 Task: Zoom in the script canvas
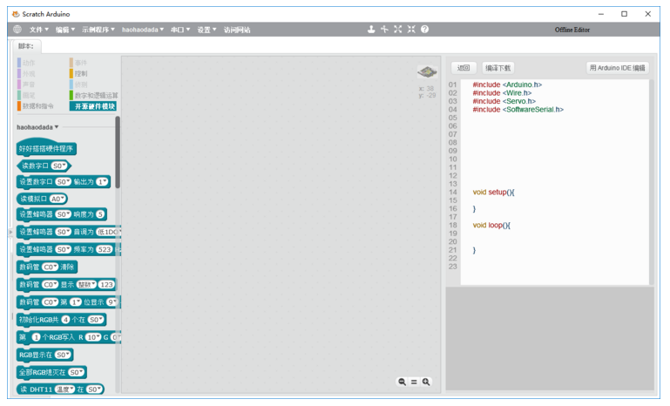tap(426, 382)
